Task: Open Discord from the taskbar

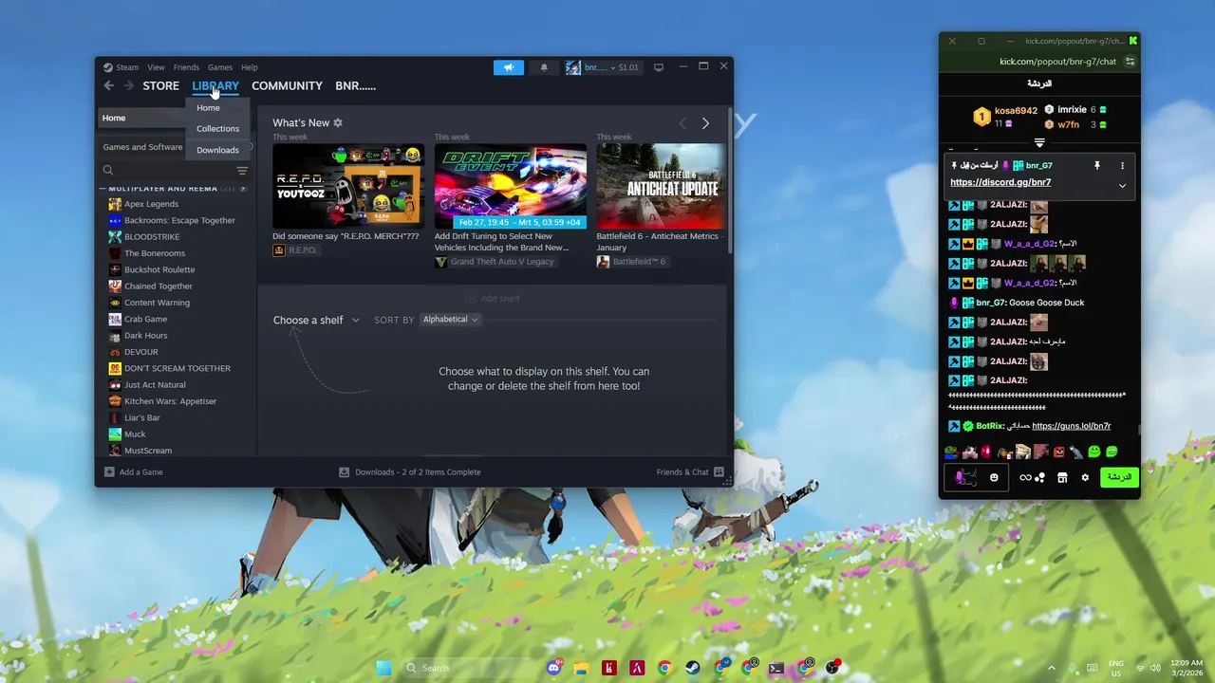Action: click(554, 668)
